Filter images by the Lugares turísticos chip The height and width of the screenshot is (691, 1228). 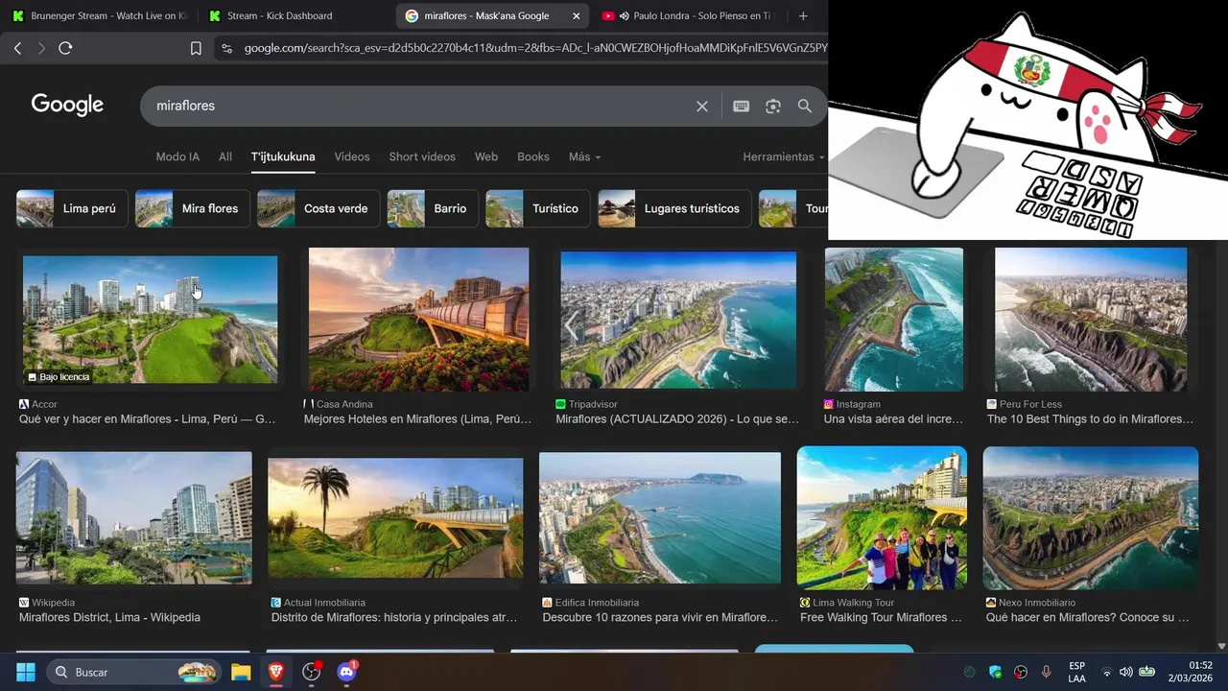tap(674, 208)
